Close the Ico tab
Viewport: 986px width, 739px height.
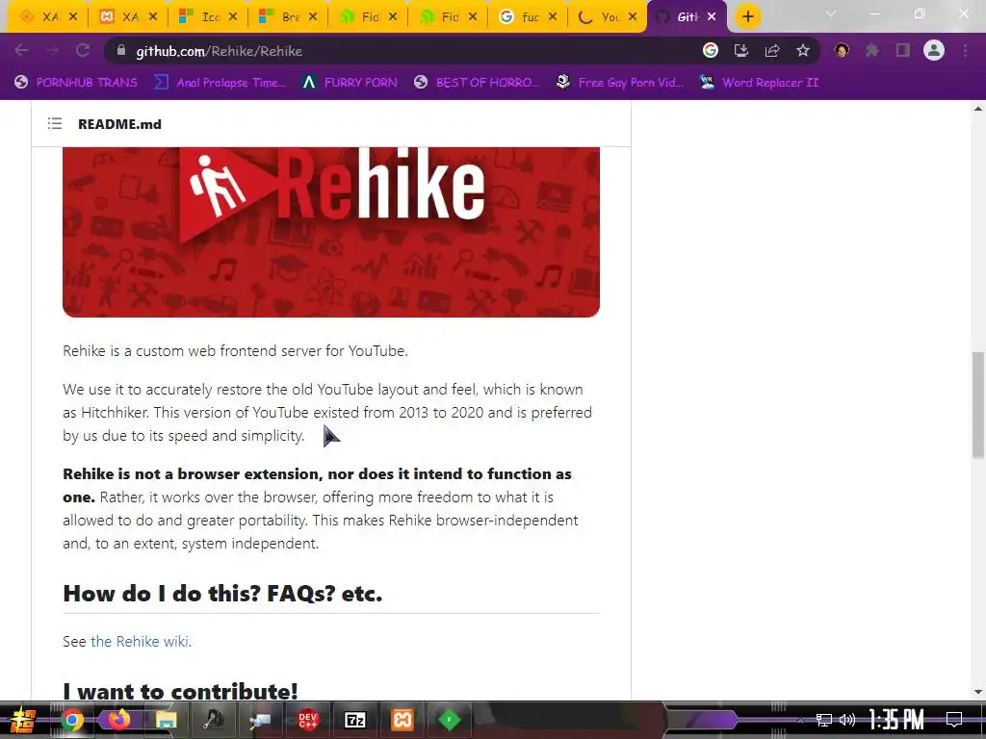pyautogui.click(x=233, y=17)
